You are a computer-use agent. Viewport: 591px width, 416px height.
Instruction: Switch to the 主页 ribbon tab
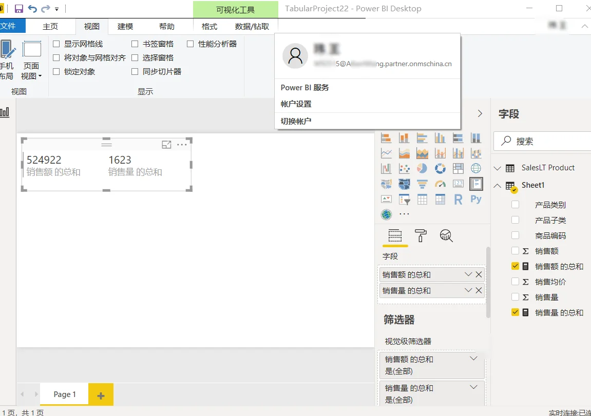point(50,26)
